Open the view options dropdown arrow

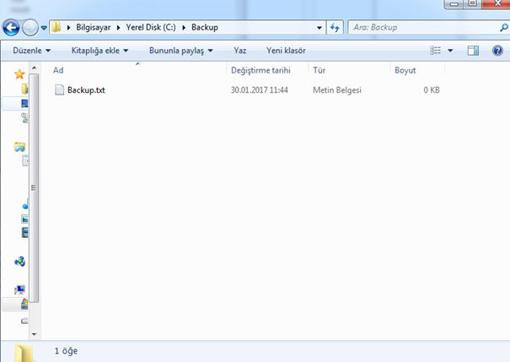450,51
